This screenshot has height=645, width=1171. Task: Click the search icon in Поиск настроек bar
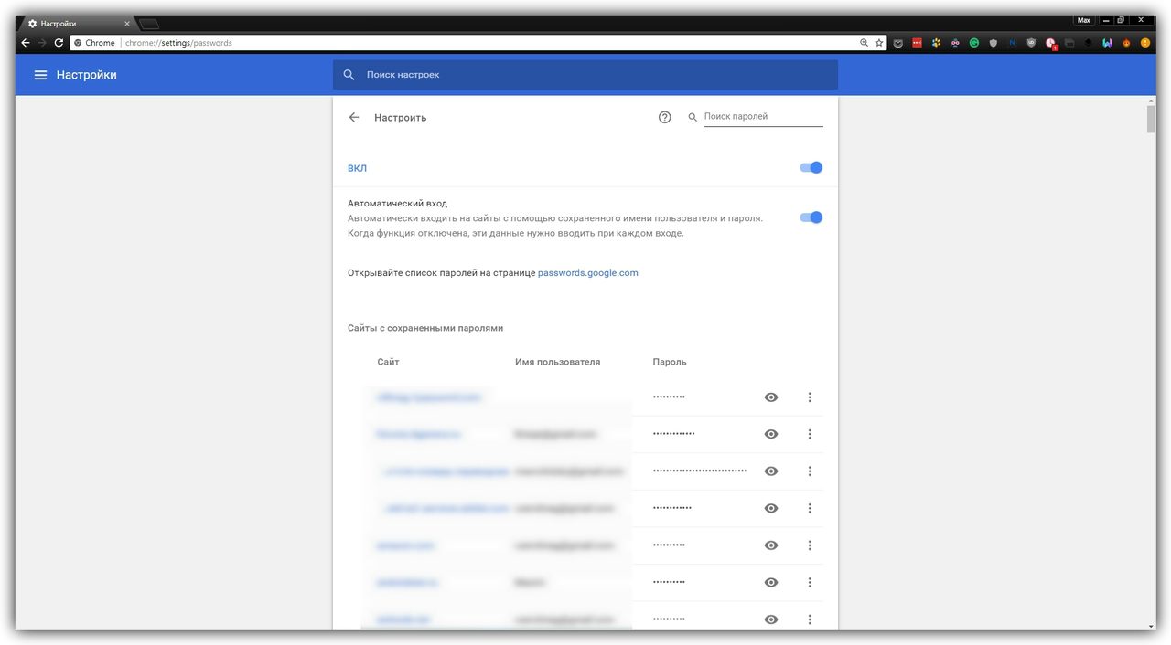[x=349, y=75]
